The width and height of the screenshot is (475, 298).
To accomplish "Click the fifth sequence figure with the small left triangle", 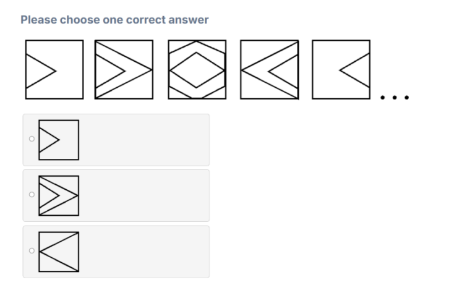I will point(341,69).
